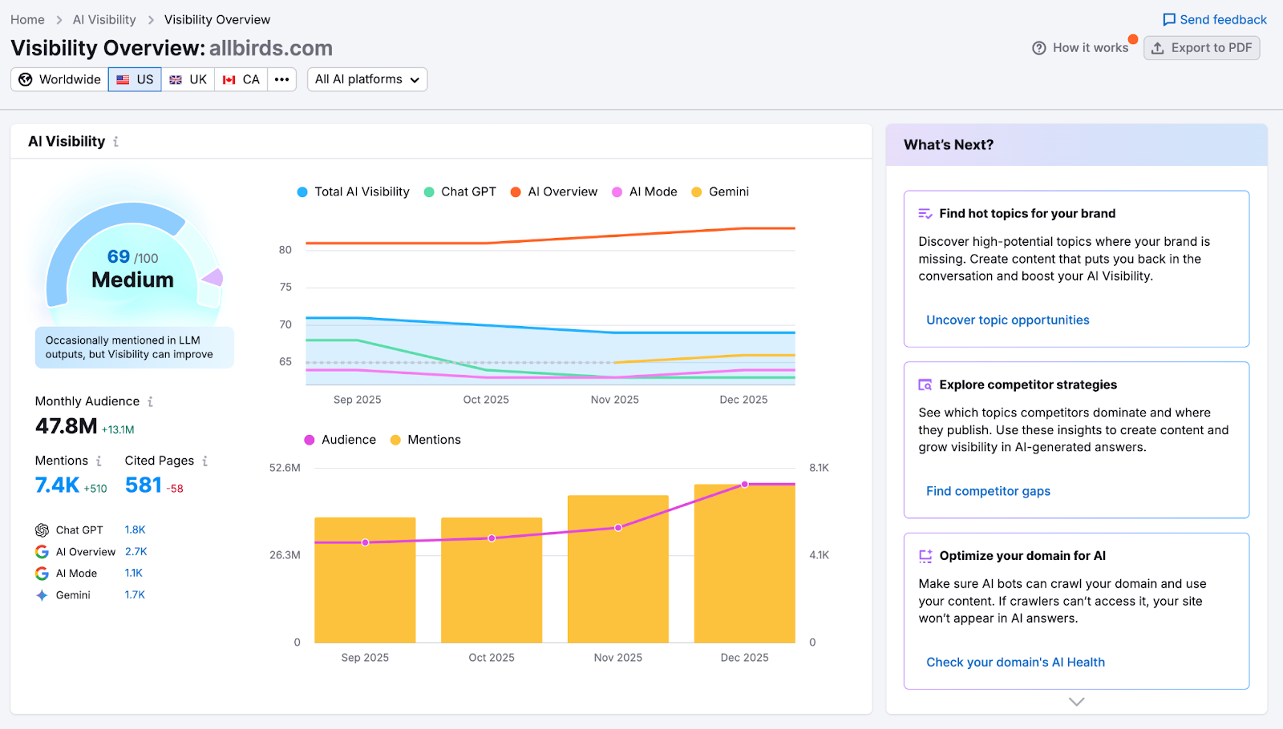Open AI Visibility from the breadcrumb
Image resolution: width=1283 pixels, height=729 pixels.
[x=103, y=19]
